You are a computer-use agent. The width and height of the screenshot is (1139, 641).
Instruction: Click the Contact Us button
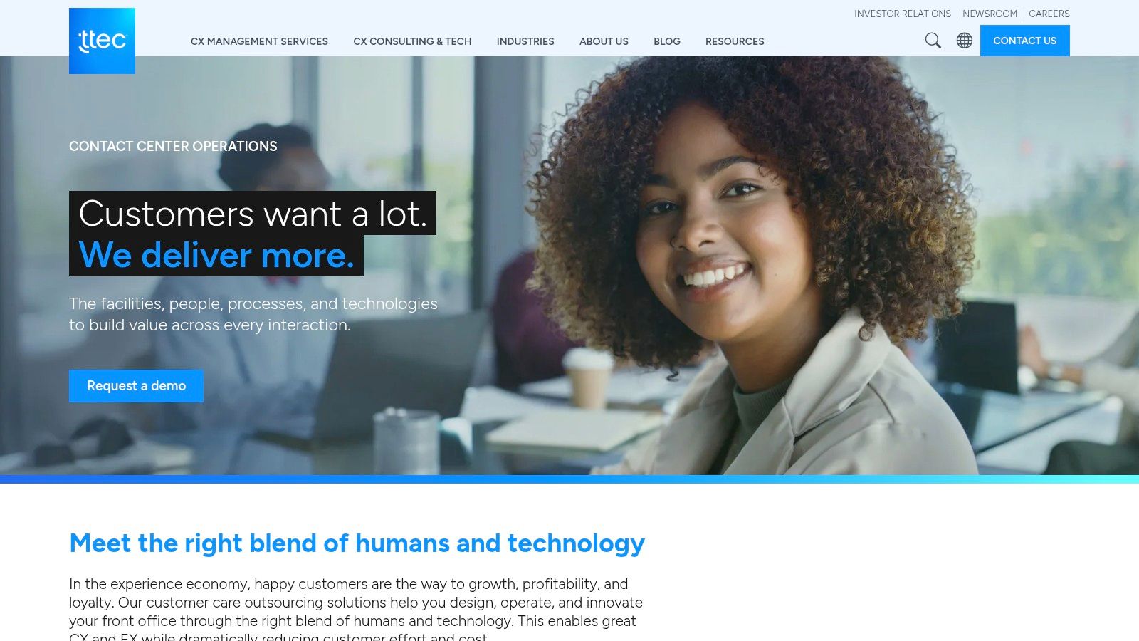coord(1024,41)
